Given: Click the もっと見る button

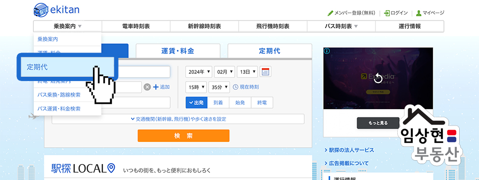Looking at the screenshot, I should 378,123.
